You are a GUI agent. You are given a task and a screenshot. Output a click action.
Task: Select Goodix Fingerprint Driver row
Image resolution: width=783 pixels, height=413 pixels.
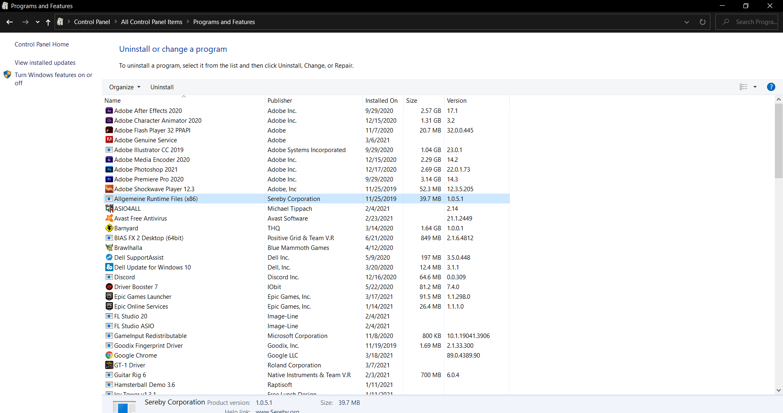tap(306, 345)
